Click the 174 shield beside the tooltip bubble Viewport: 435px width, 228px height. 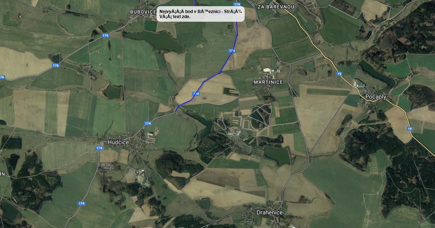[237, 4]
